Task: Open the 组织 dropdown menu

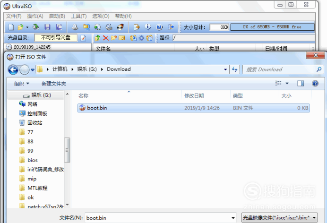Action: [21, 84]
